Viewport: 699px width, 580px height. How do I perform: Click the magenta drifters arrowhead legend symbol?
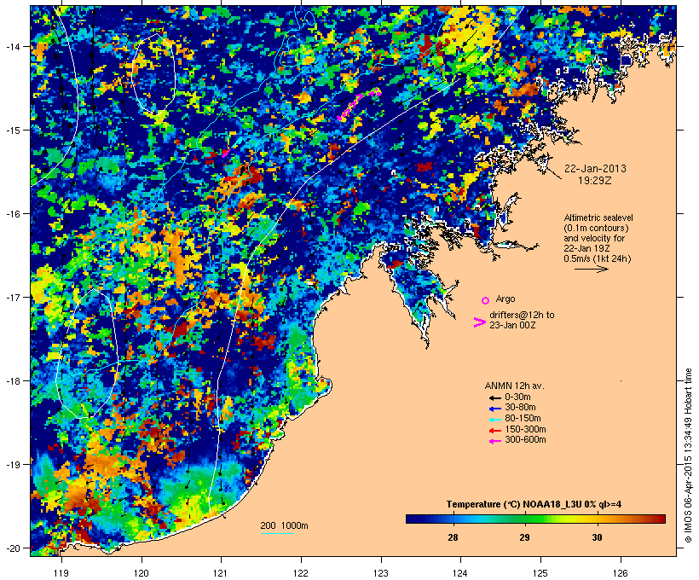pos(479,322)
